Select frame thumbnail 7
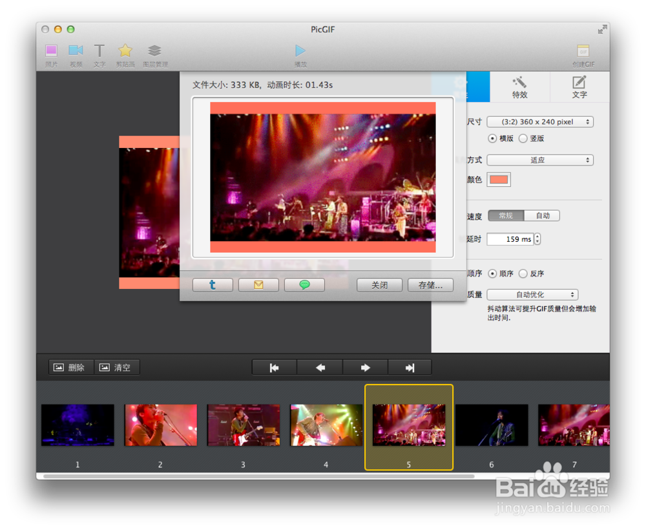Screen dimensions: 646x530 [x=574, y=425]
